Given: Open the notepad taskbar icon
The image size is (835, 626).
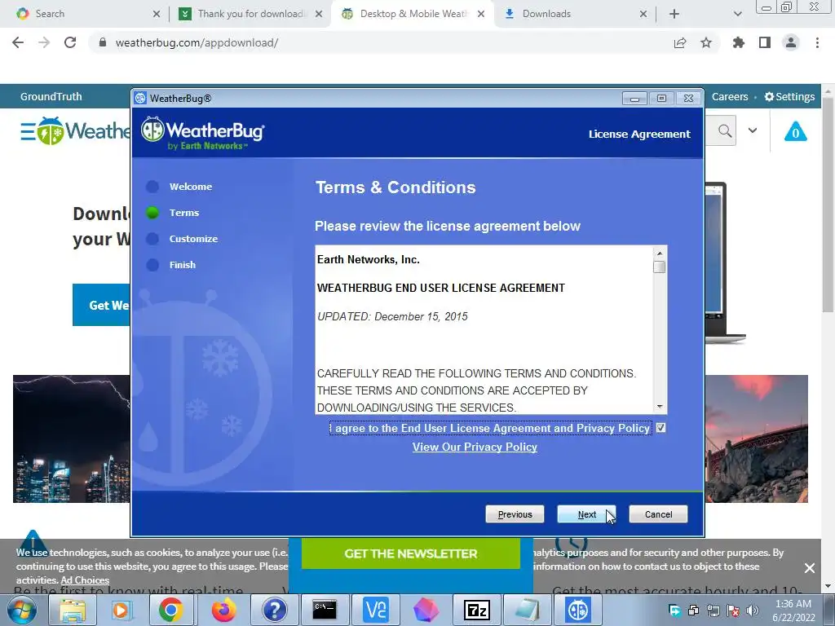Looking at the screenshot, I should (x=528, y=610).
